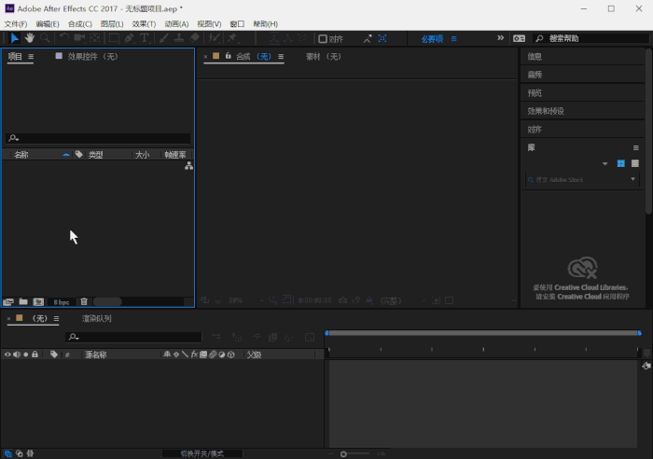Open the 项目 panel menu
Viewport: 653px width, 459px height.
[31, 57]
